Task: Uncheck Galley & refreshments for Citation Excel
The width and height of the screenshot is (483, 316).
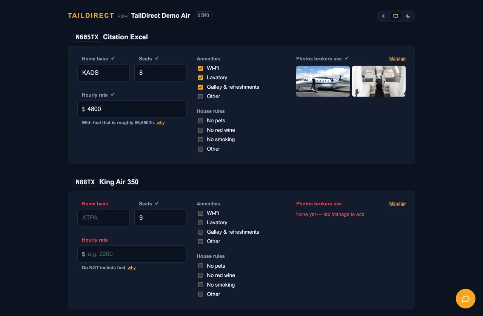Action: (200, 87)
